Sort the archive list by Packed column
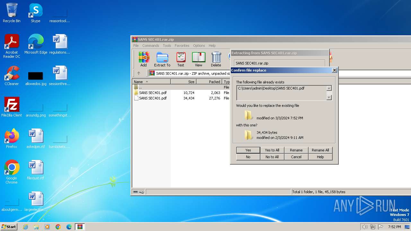Screen dimensions: 411x231 tap(209, 82)
